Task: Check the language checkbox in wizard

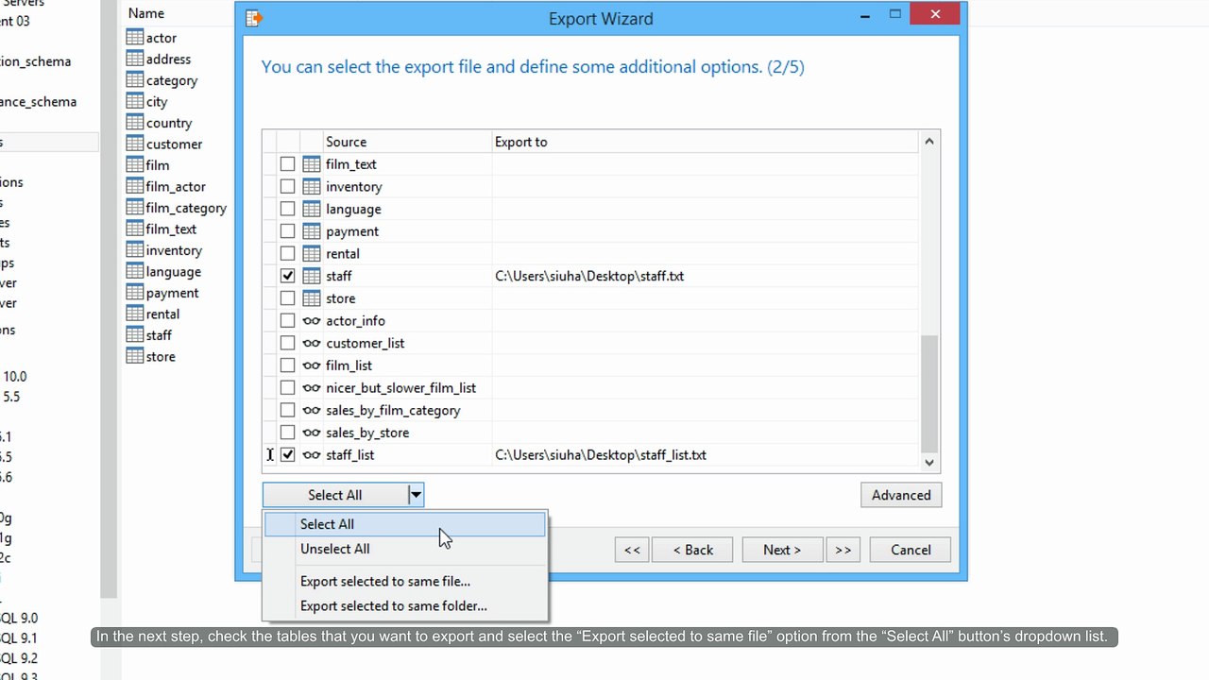Action: pos(288,209)
